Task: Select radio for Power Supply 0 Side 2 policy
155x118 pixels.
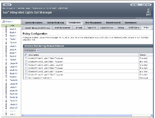Action: pos(26,65)
